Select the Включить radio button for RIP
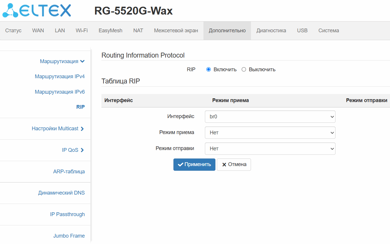This screenshot has width=390, height=244. (208, 70)
